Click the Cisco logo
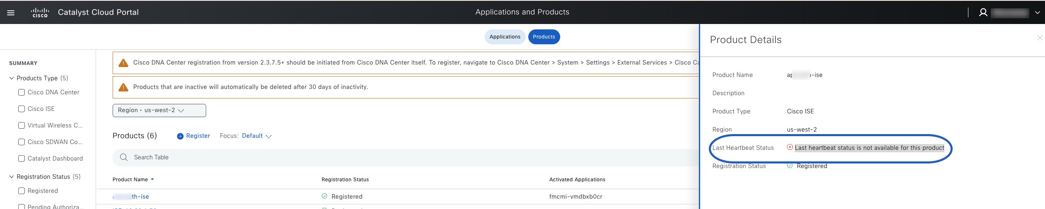1045x209 pixels. pos(40,12)
